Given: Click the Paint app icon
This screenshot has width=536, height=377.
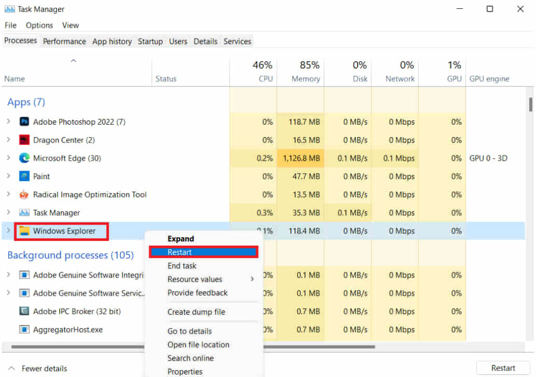Looking at the screenshot, I should 24,176.
